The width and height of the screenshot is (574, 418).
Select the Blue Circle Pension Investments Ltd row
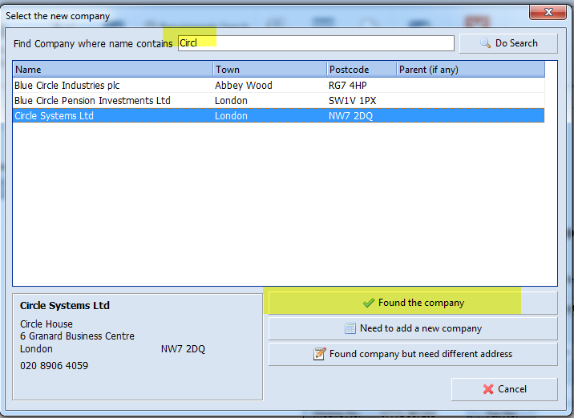(278, 101)
